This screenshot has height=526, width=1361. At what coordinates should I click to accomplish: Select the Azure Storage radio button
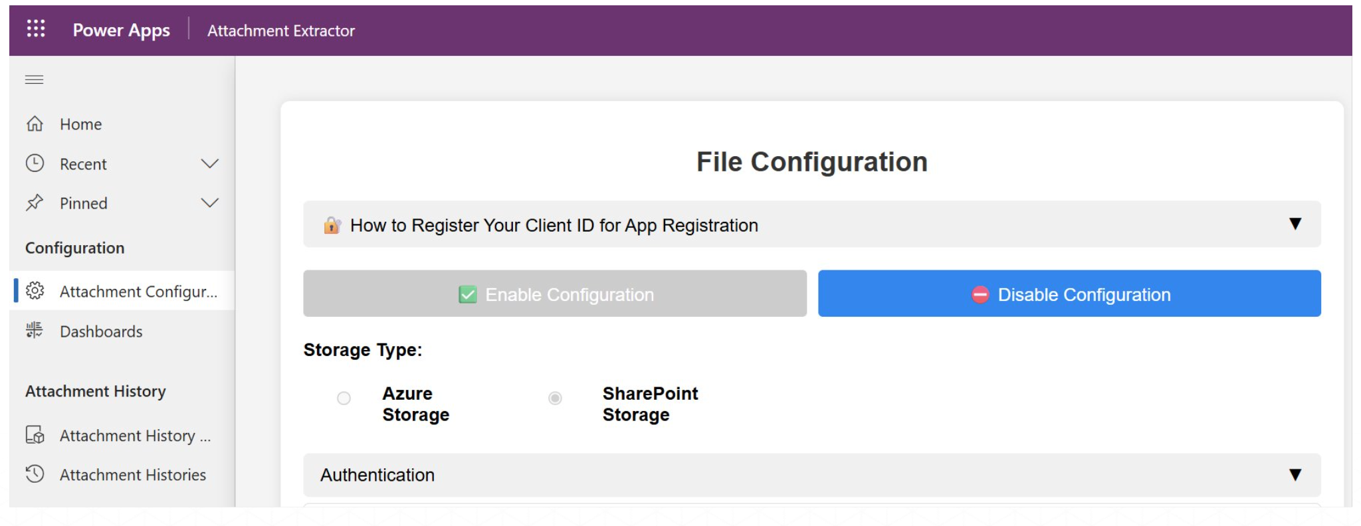[x=344, y=398]
